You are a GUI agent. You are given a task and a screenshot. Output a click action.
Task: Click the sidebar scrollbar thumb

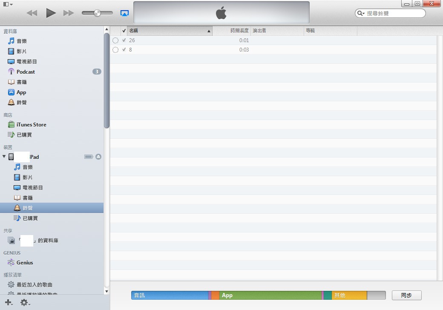106,81
